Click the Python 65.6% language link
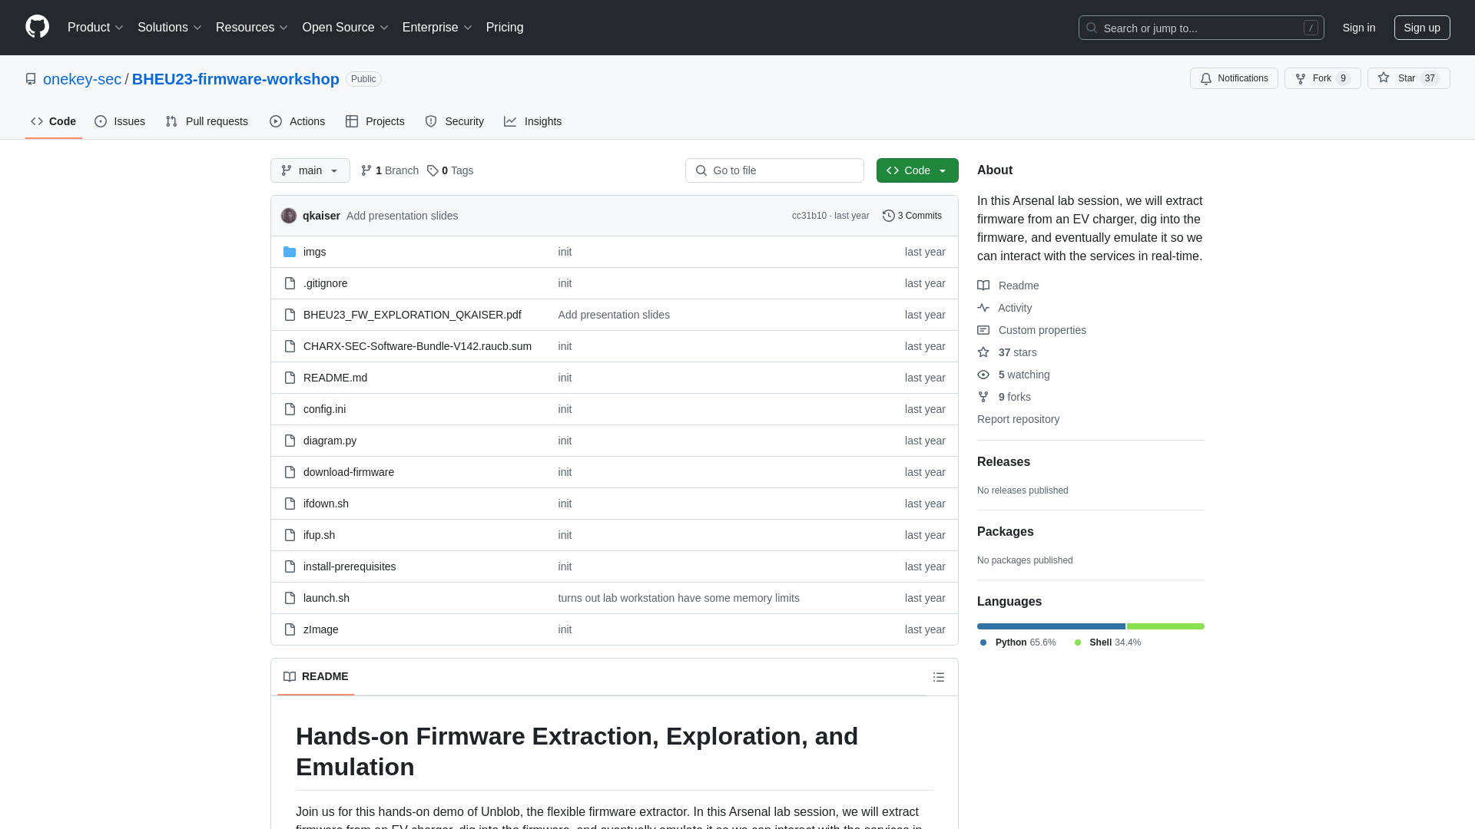 point(1017,642)
